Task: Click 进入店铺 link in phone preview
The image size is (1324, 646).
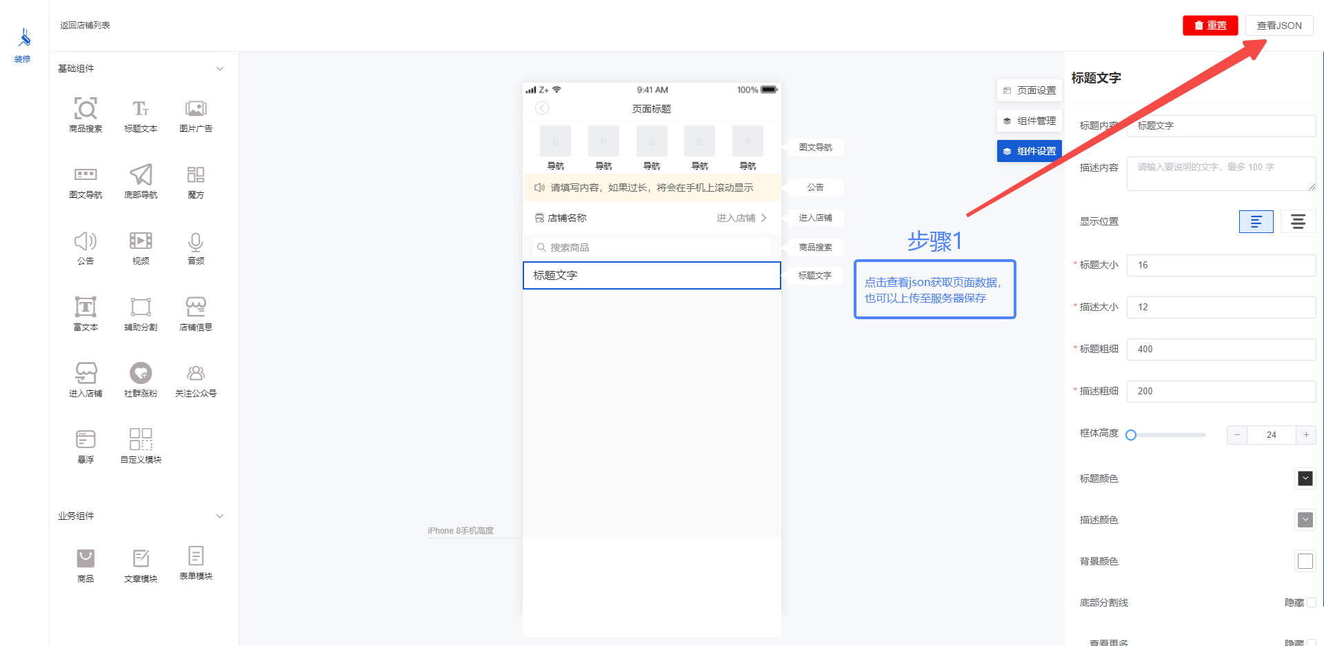Action: point(741,218)
